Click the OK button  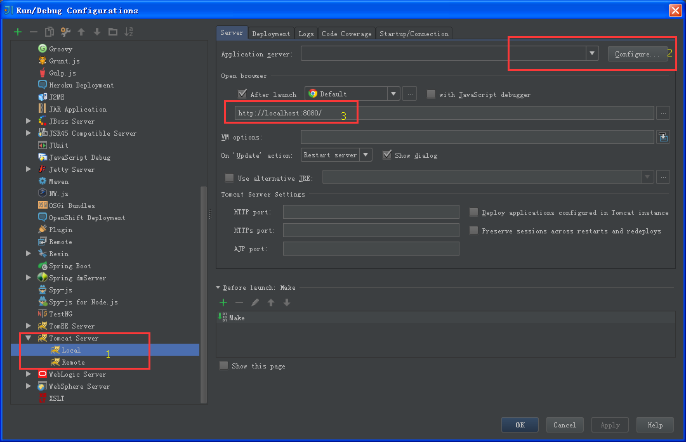(x=520, y=424)
